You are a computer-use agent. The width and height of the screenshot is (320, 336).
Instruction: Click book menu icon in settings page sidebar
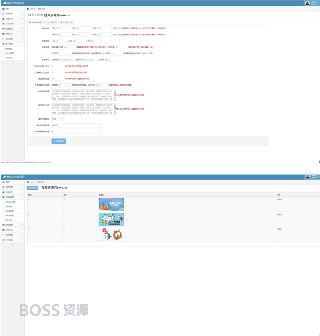point(4,19)
